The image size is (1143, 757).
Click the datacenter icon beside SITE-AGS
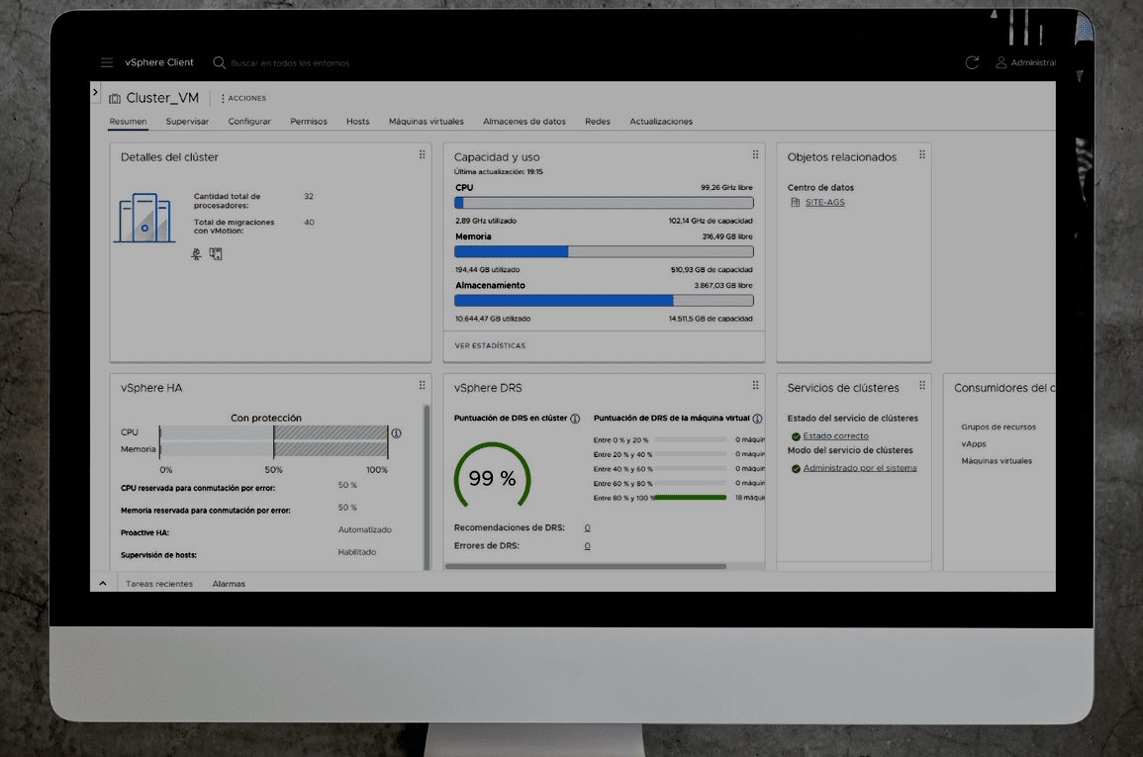point(796,203)
